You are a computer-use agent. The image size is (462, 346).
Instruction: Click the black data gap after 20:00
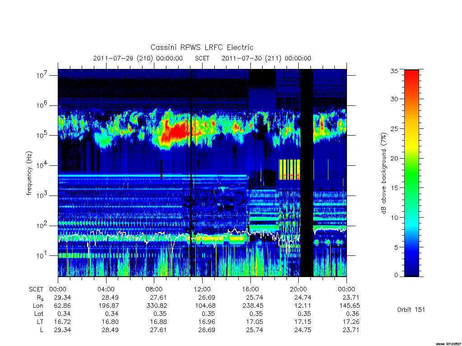(306, 173)
